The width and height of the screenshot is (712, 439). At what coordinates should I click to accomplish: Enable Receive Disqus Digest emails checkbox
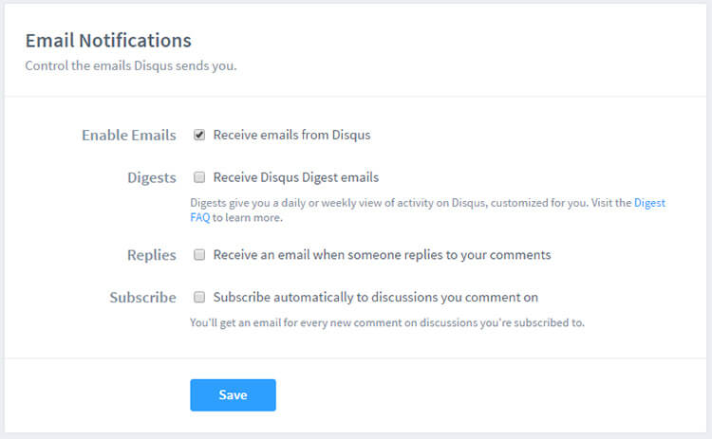pyautogui.click(x=199, y=177)
